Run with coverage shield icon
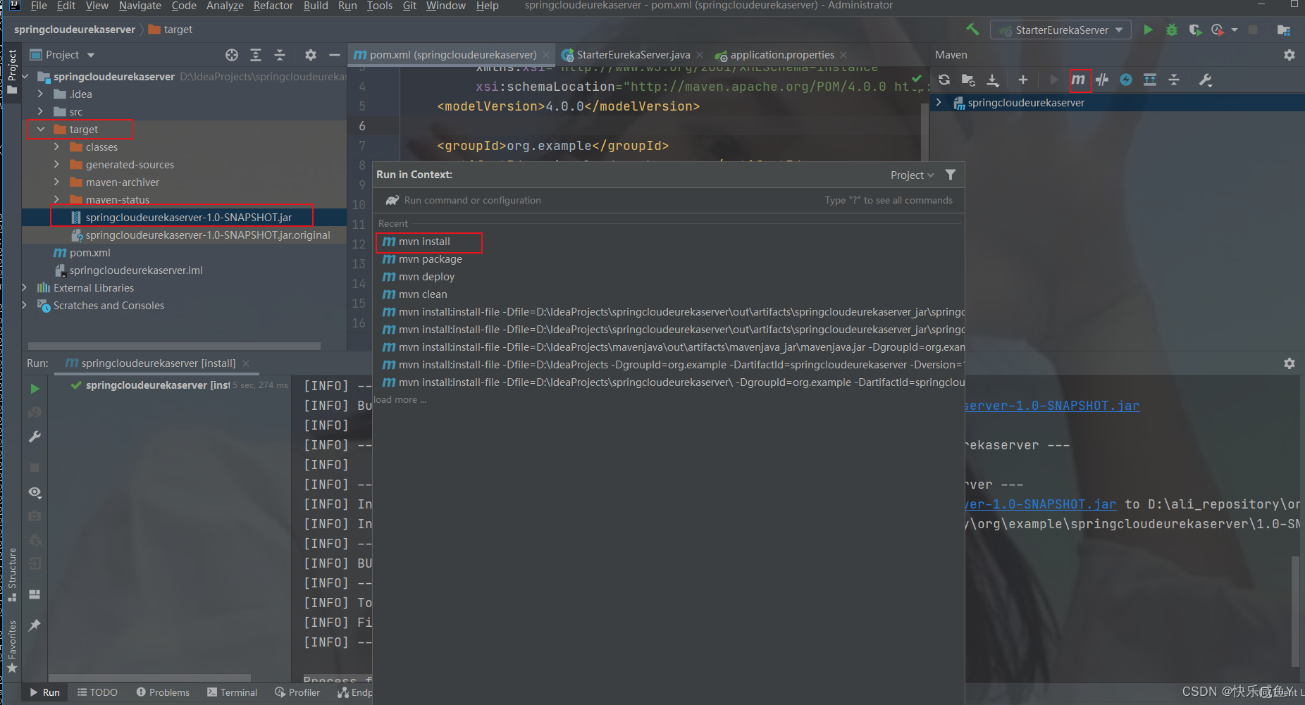The image size is (1305, 705). 1194,30
